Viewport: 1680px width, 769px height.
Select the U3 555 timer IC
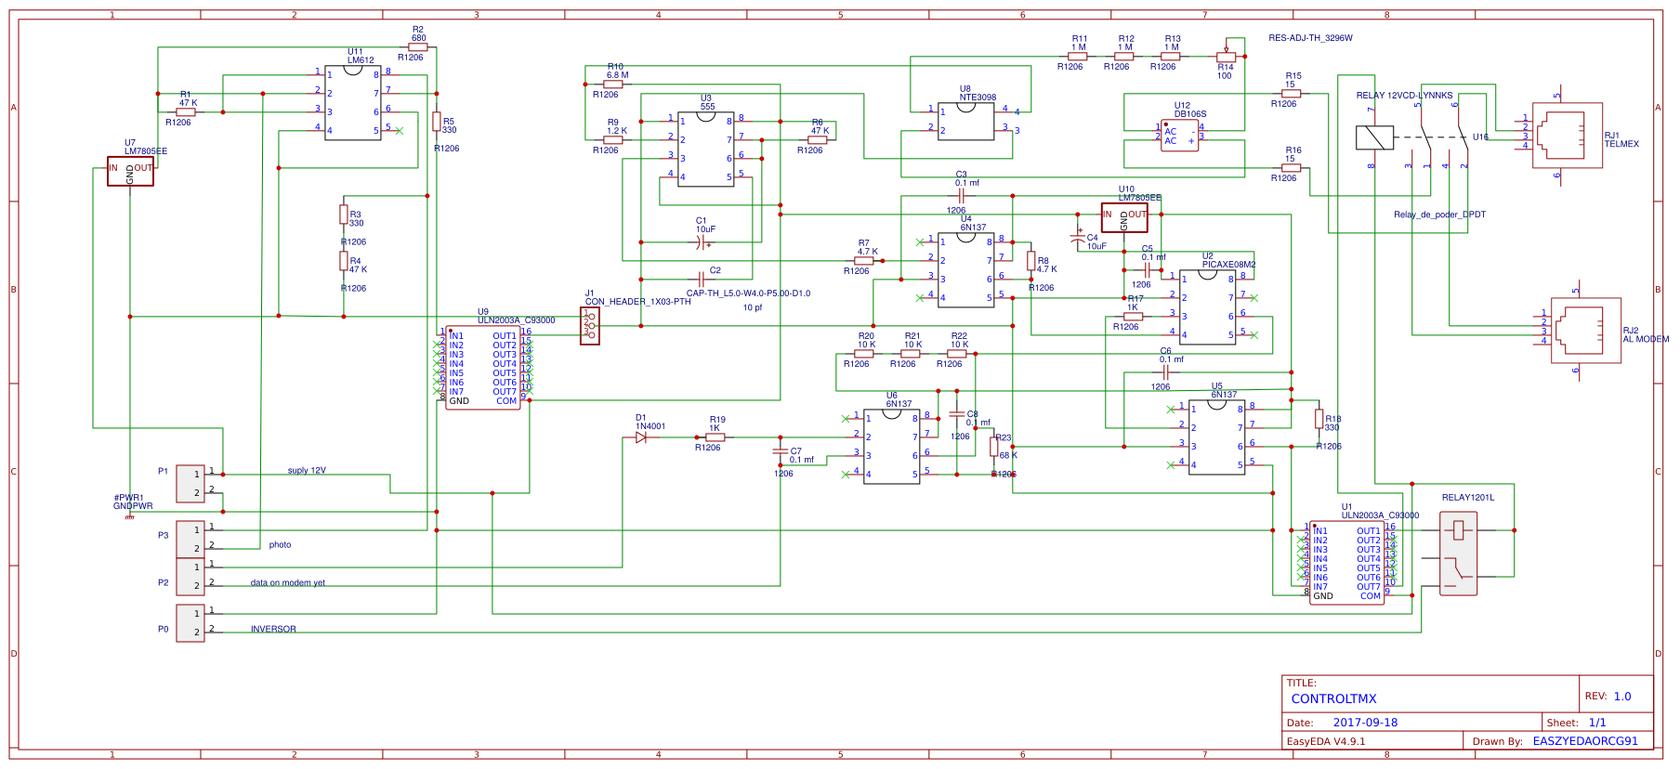click(706, 149)
